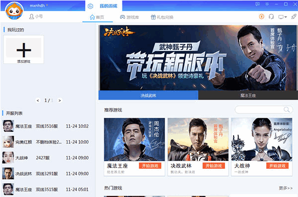Start the 决战武林 game
298x197 pixels.
click(x=214, y=166)
